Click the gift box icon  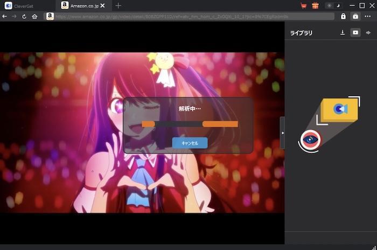click(x=315, y=5)
